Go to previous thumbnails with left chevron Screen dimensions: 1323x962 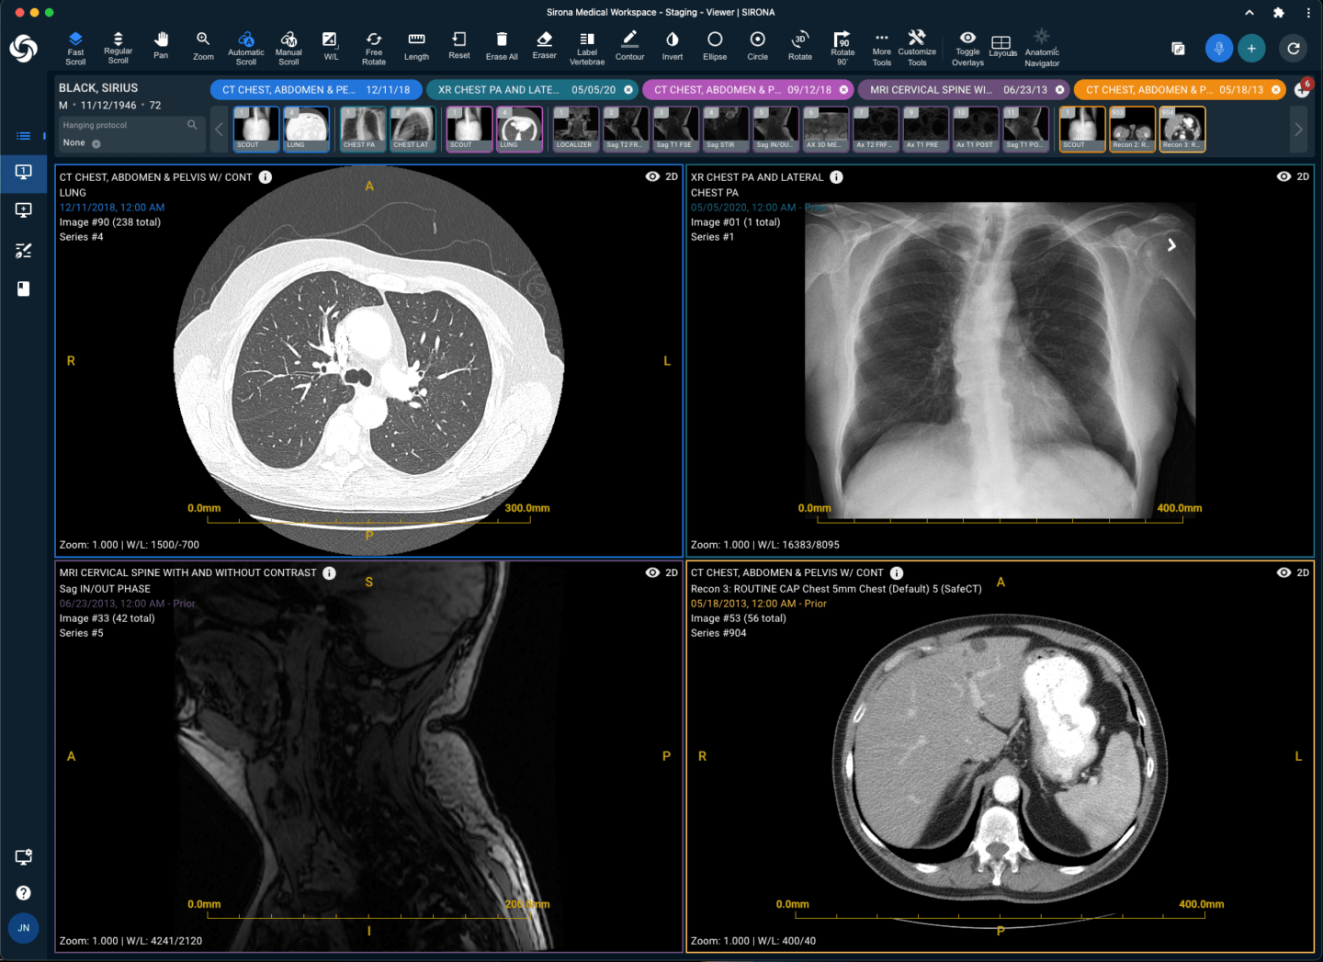[219, 129]
